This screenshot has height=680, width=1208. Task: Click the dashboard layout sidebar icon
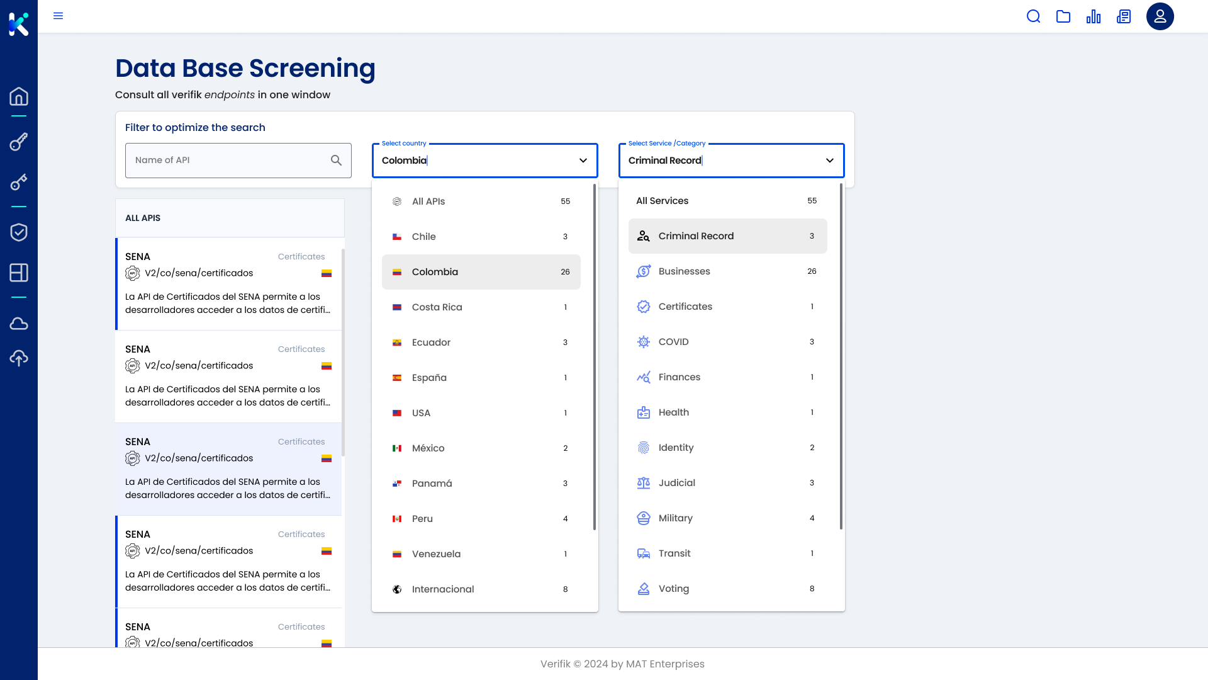point(19,273)
